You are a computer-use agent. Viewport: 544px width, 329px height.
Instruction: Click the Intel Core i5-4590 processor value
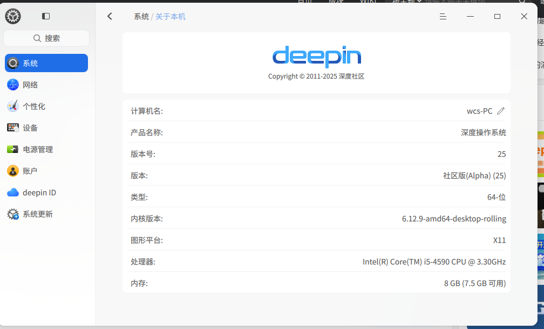pyautogui.click(x=434, y=262)
